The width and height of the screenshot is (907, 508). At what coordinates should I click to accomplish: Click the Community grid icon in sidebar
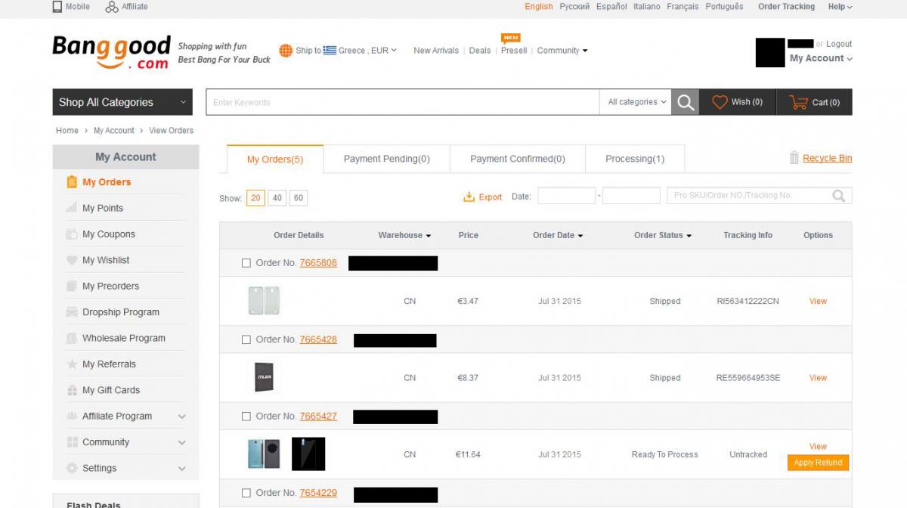click(72, 442)
